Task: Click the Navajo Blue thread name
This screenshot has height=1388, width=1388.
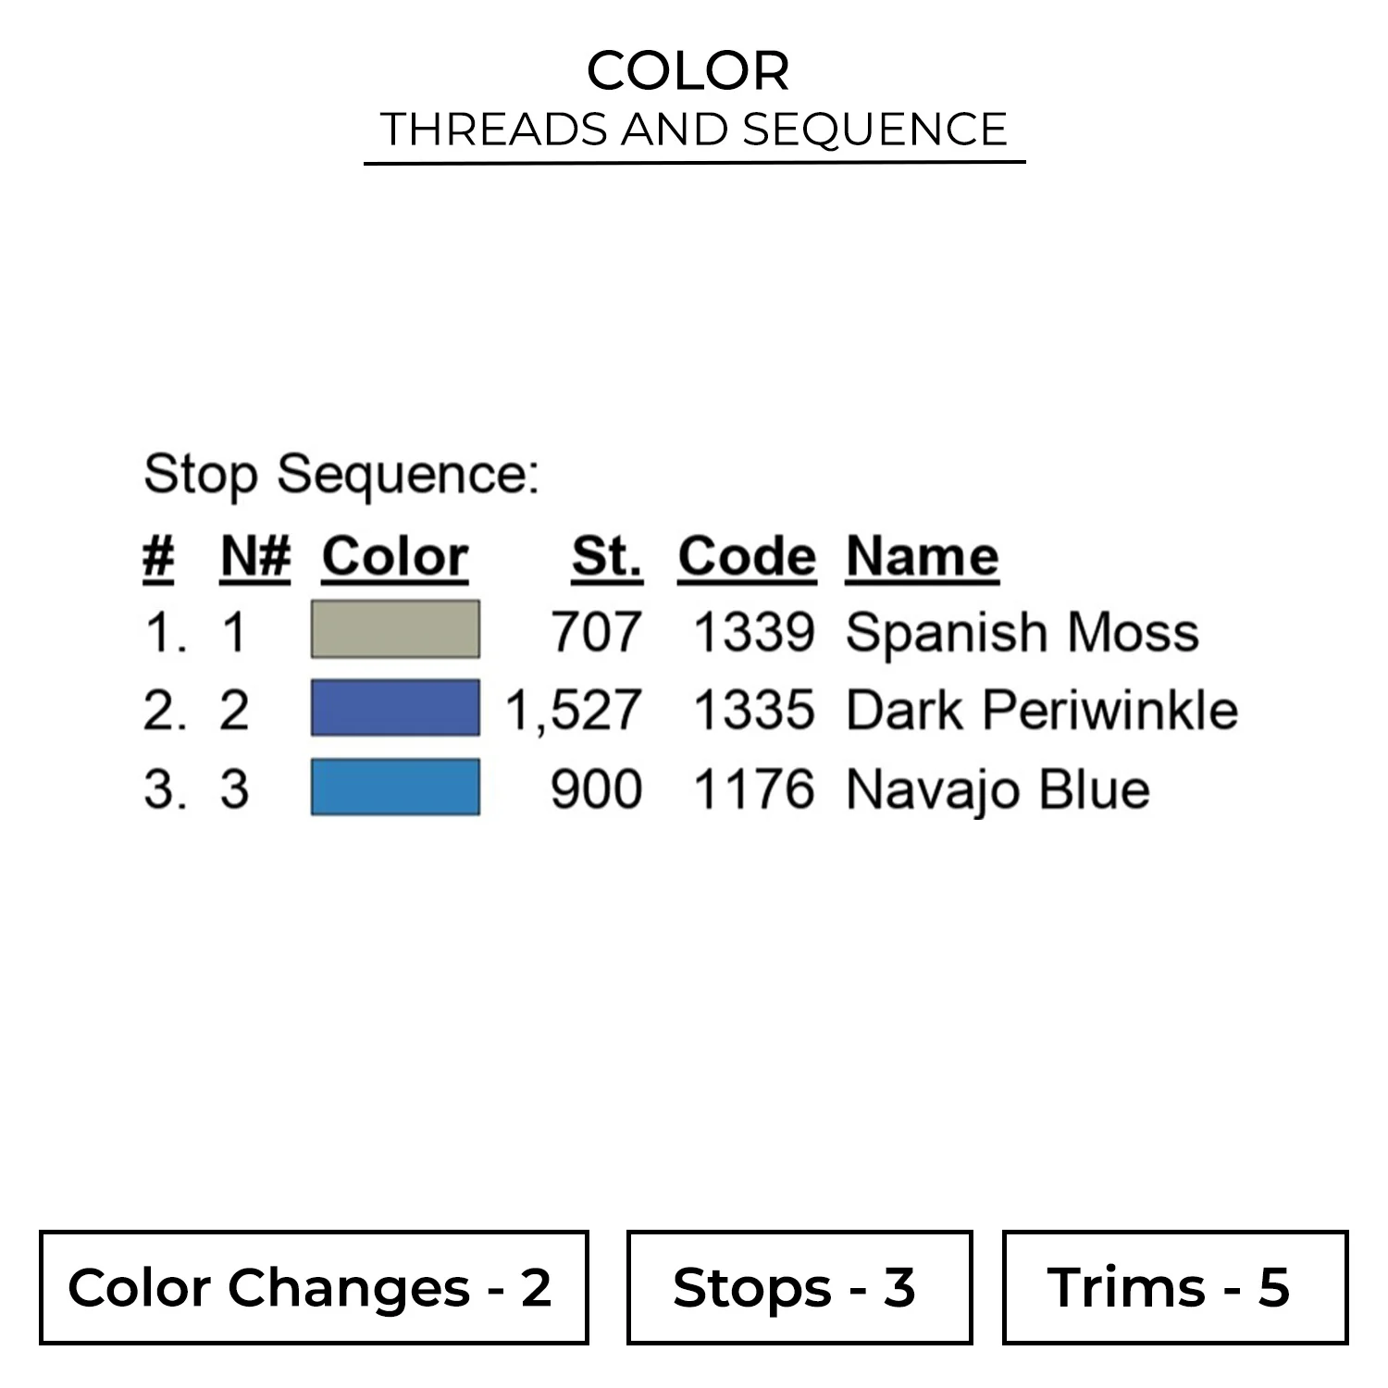Action: [998, 790]
